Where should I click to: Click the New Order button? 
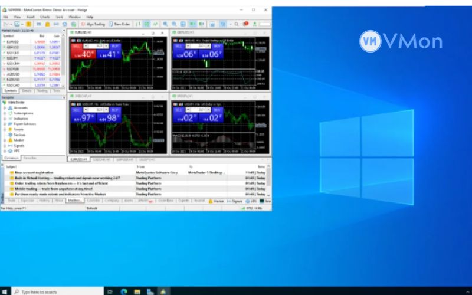120,24
